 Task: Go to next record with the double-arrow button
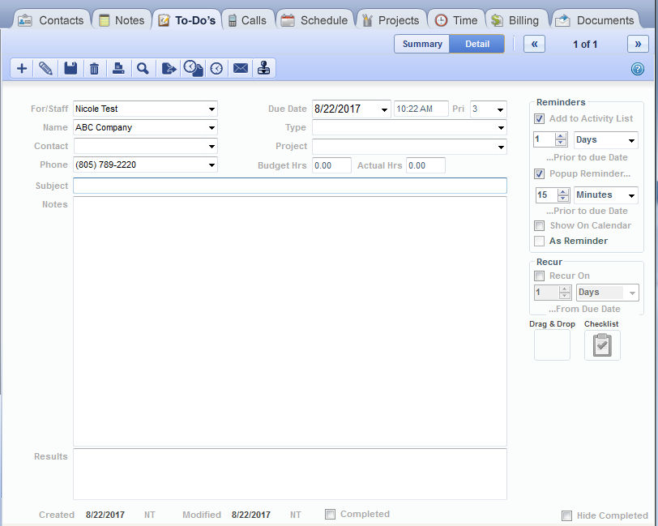tap(639, 45)
